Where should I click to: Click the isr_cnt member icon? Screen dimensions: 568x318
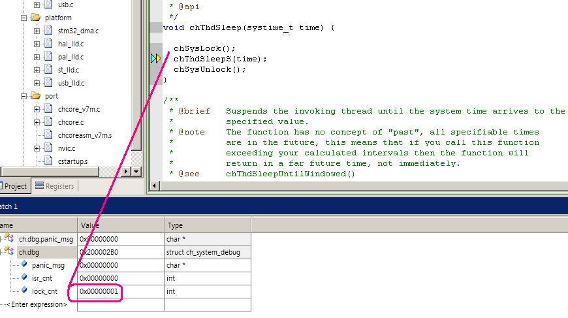pyautogui.click(x=24, y=278)
